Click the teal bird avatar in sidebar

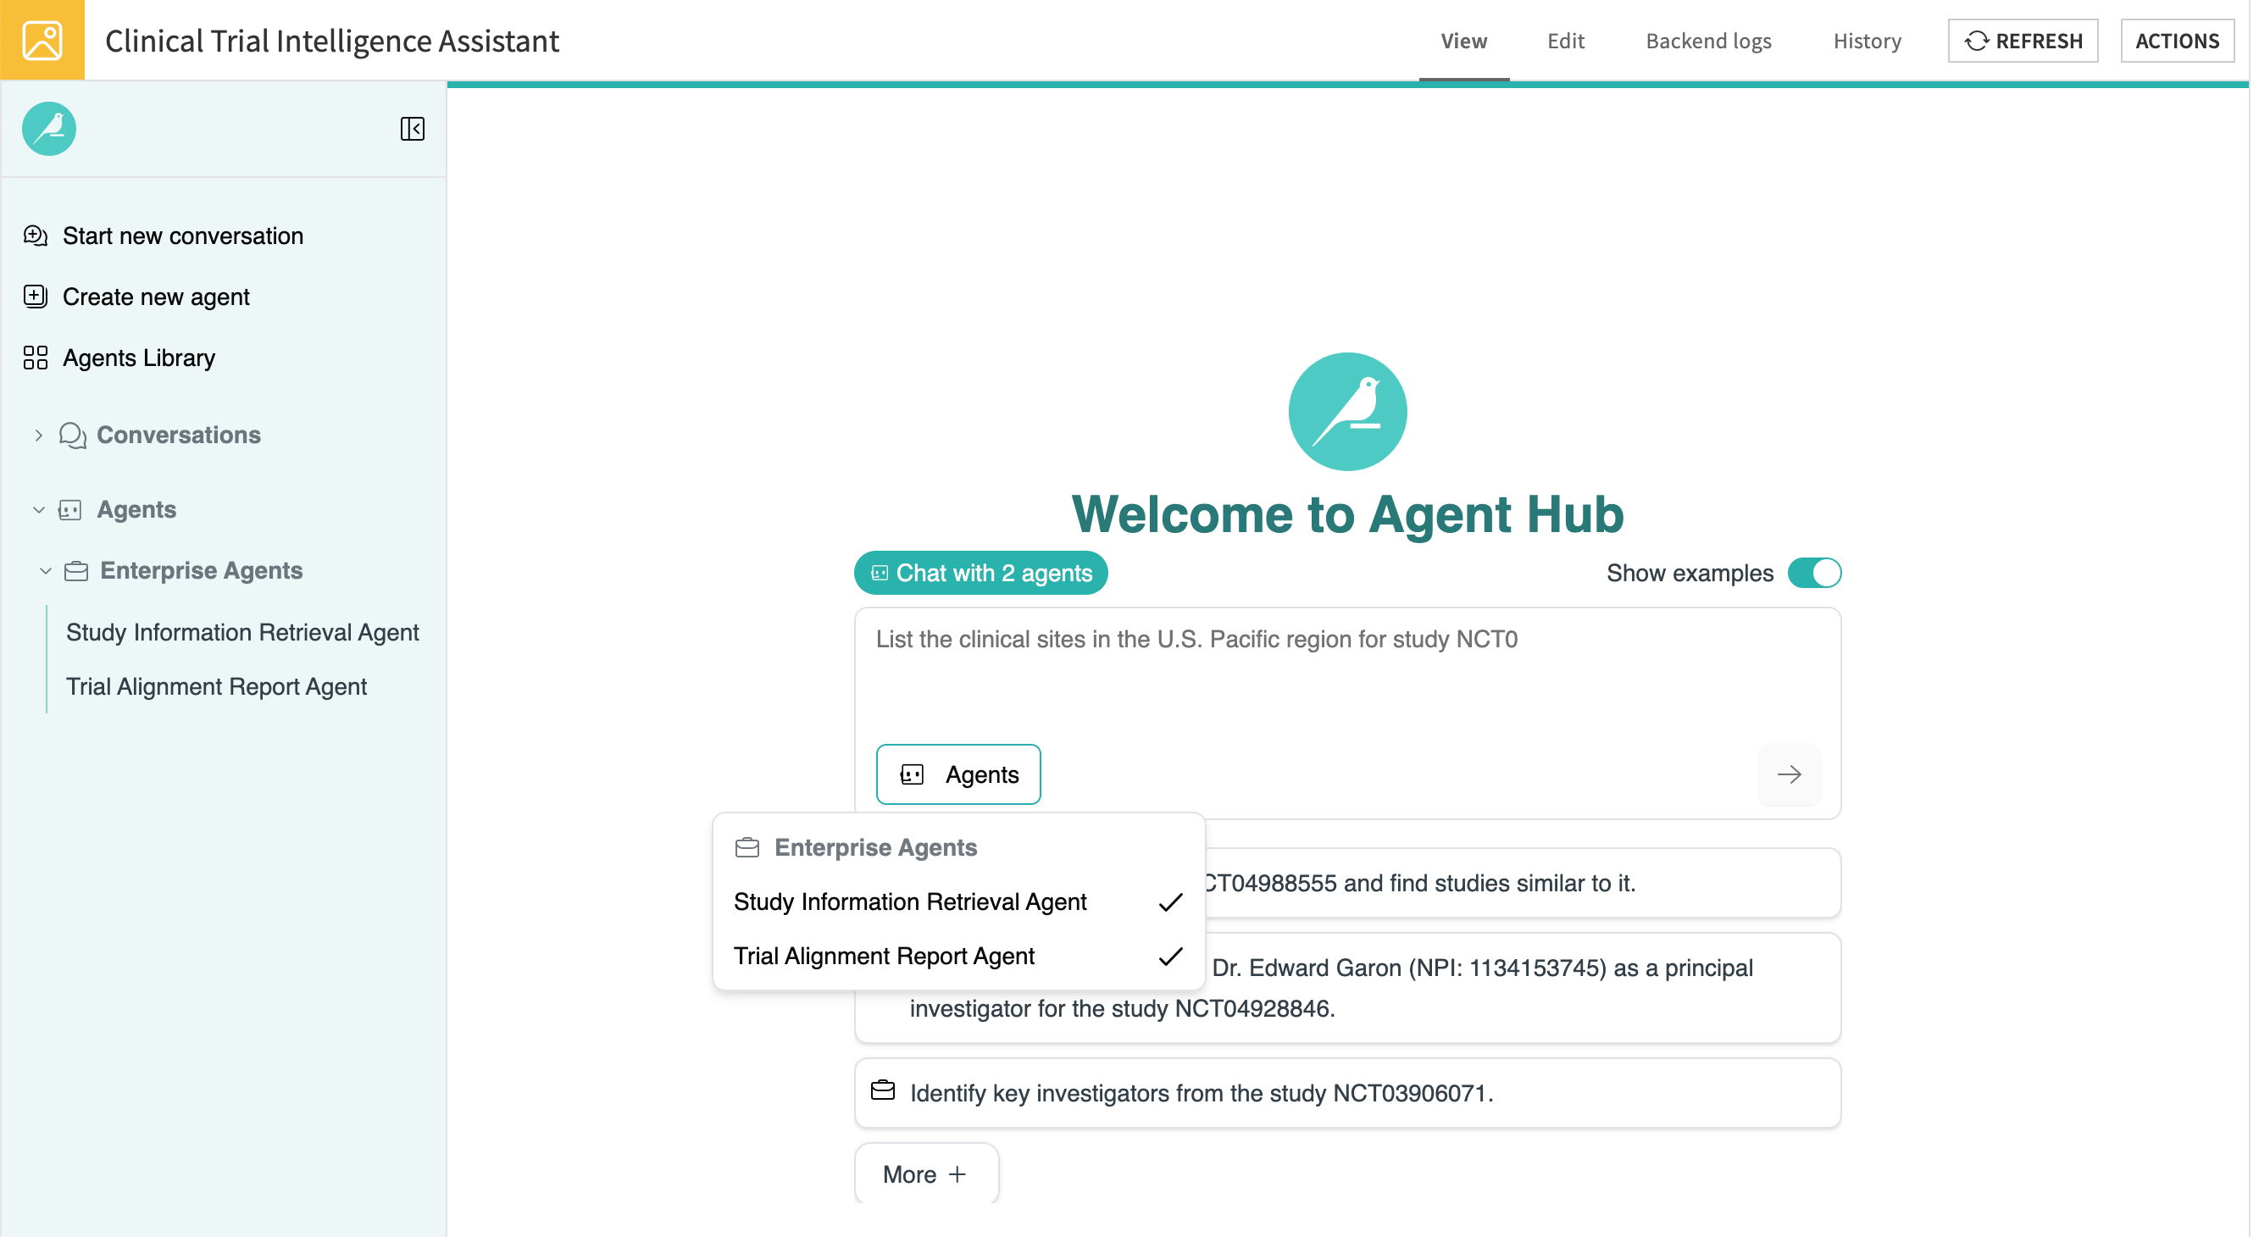(x=49, y=129)
